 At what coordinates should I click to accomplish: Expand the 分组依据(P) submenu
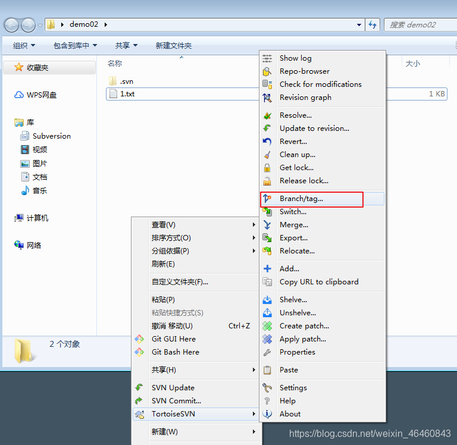[x=196, y=251]
